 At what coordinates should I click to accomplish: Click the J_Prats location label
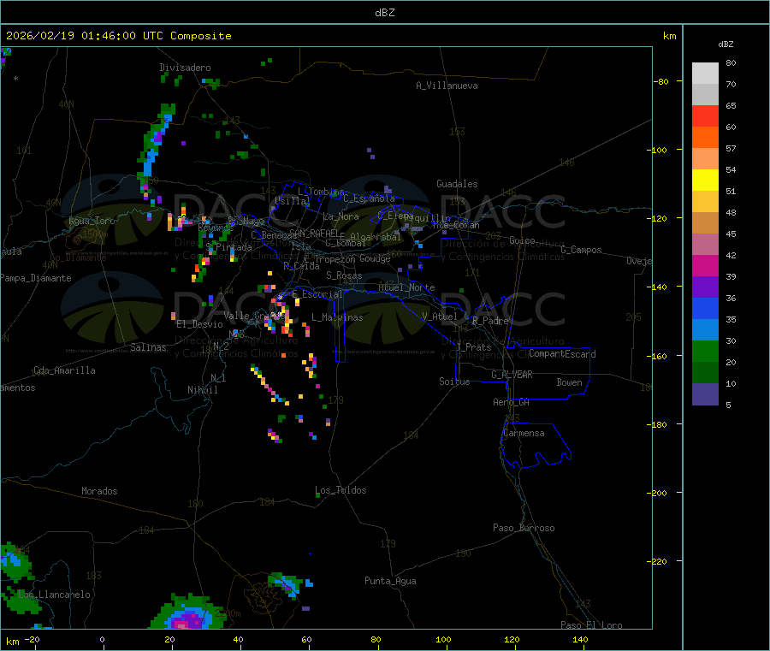473,347
